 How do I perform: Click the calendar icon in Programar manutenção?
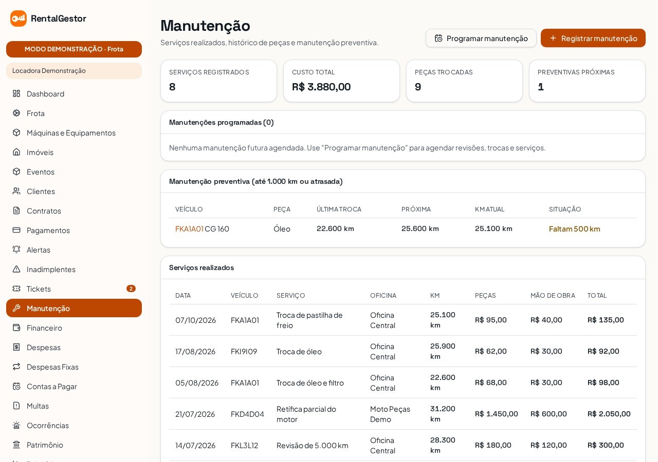tap(438, 38)
